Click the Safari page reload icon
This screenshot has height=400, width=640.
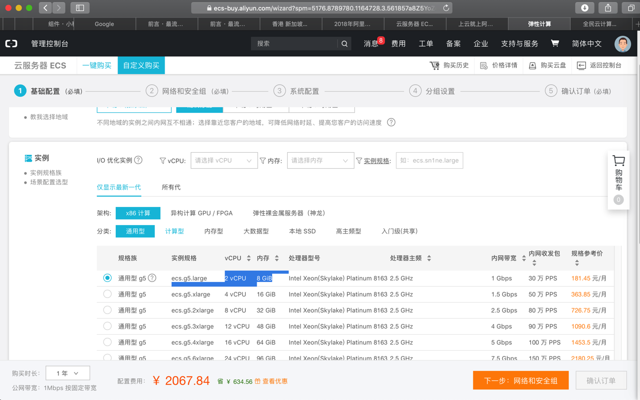[x=446, y=8]
